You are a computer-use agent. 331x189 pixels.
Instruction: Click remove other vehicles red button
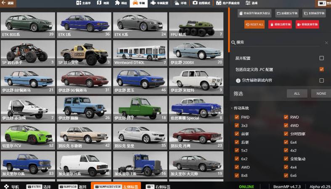(x=307, y=24)
